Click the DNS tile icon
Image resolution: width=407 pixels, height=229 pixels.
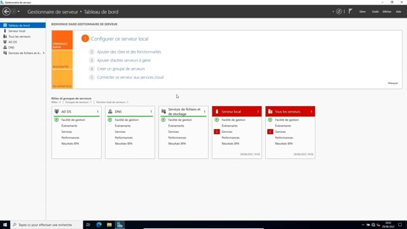point(110,111)
